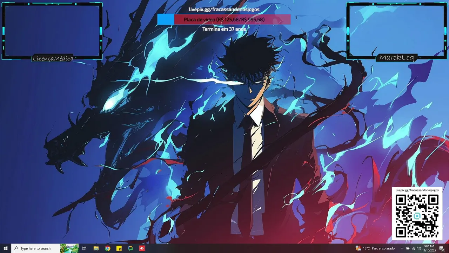Open Task View from the taskbar
The width and height of the screenshot is (449, 253).
[x=84, y=248]
